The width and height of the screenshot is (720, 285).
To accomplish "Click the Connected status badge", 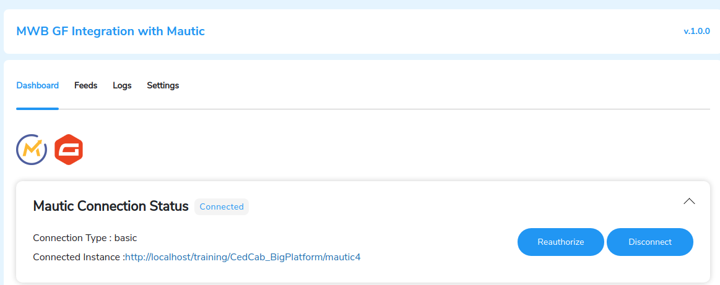I will click(222, 206).
